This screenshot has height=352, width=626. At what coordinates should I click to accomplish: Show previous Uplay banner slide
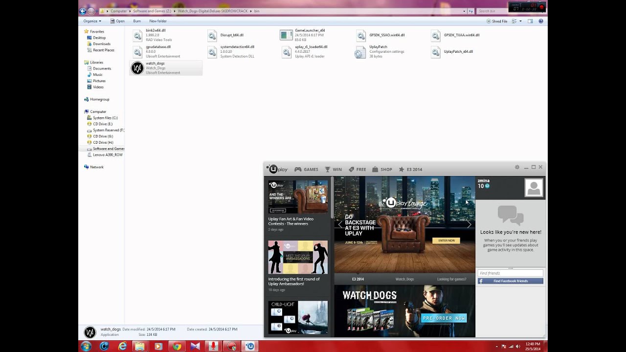pyautogui.click(x=340, y=224)
